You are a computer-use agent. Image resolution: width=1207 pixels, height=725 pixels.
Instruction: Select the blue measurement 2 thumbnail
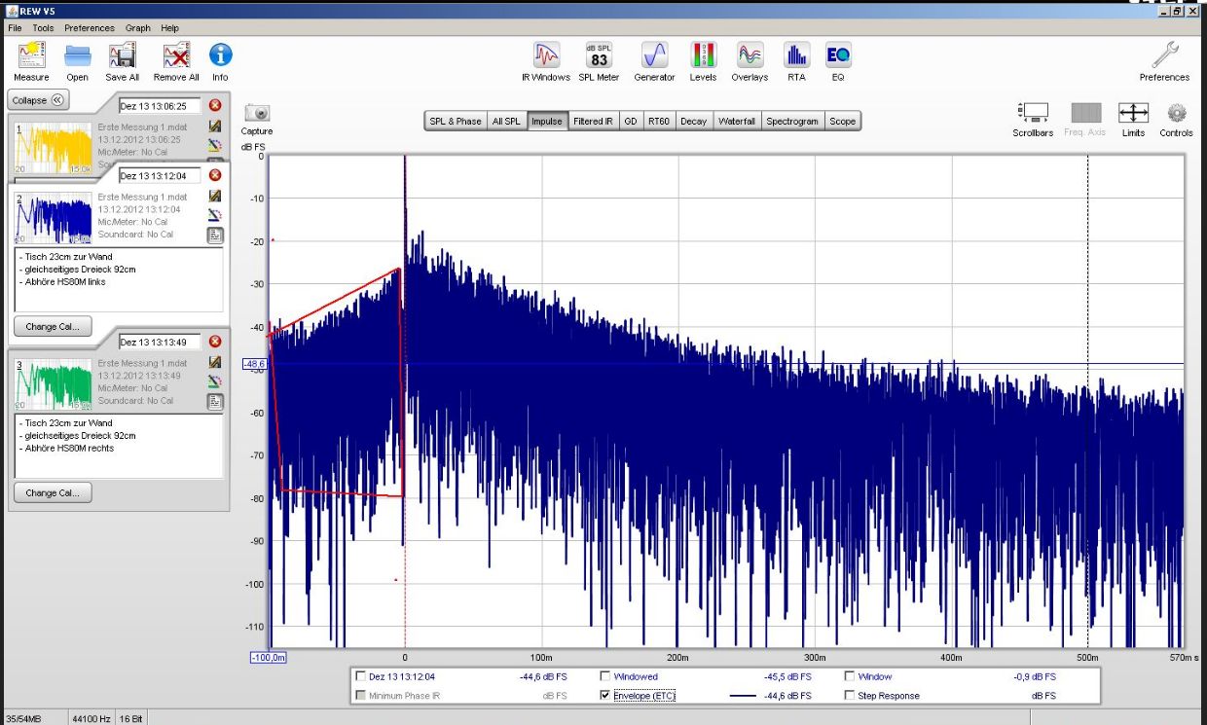54,217
